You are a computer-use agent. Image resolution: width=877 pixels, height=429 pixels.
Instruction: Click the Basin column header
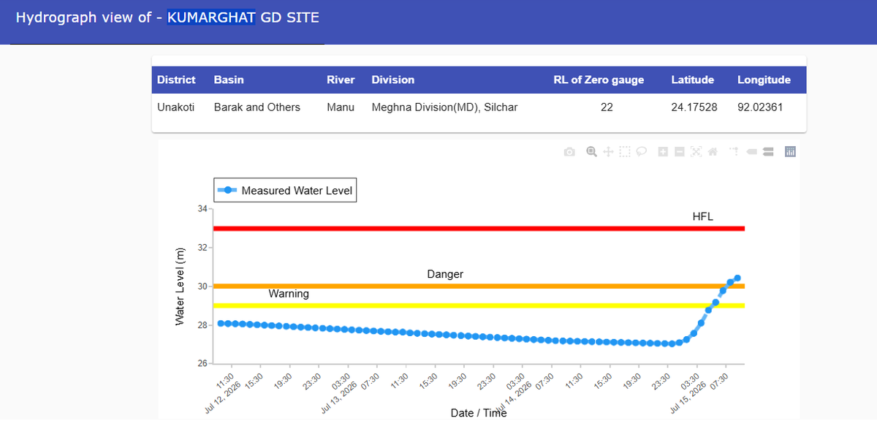point(229,80)
